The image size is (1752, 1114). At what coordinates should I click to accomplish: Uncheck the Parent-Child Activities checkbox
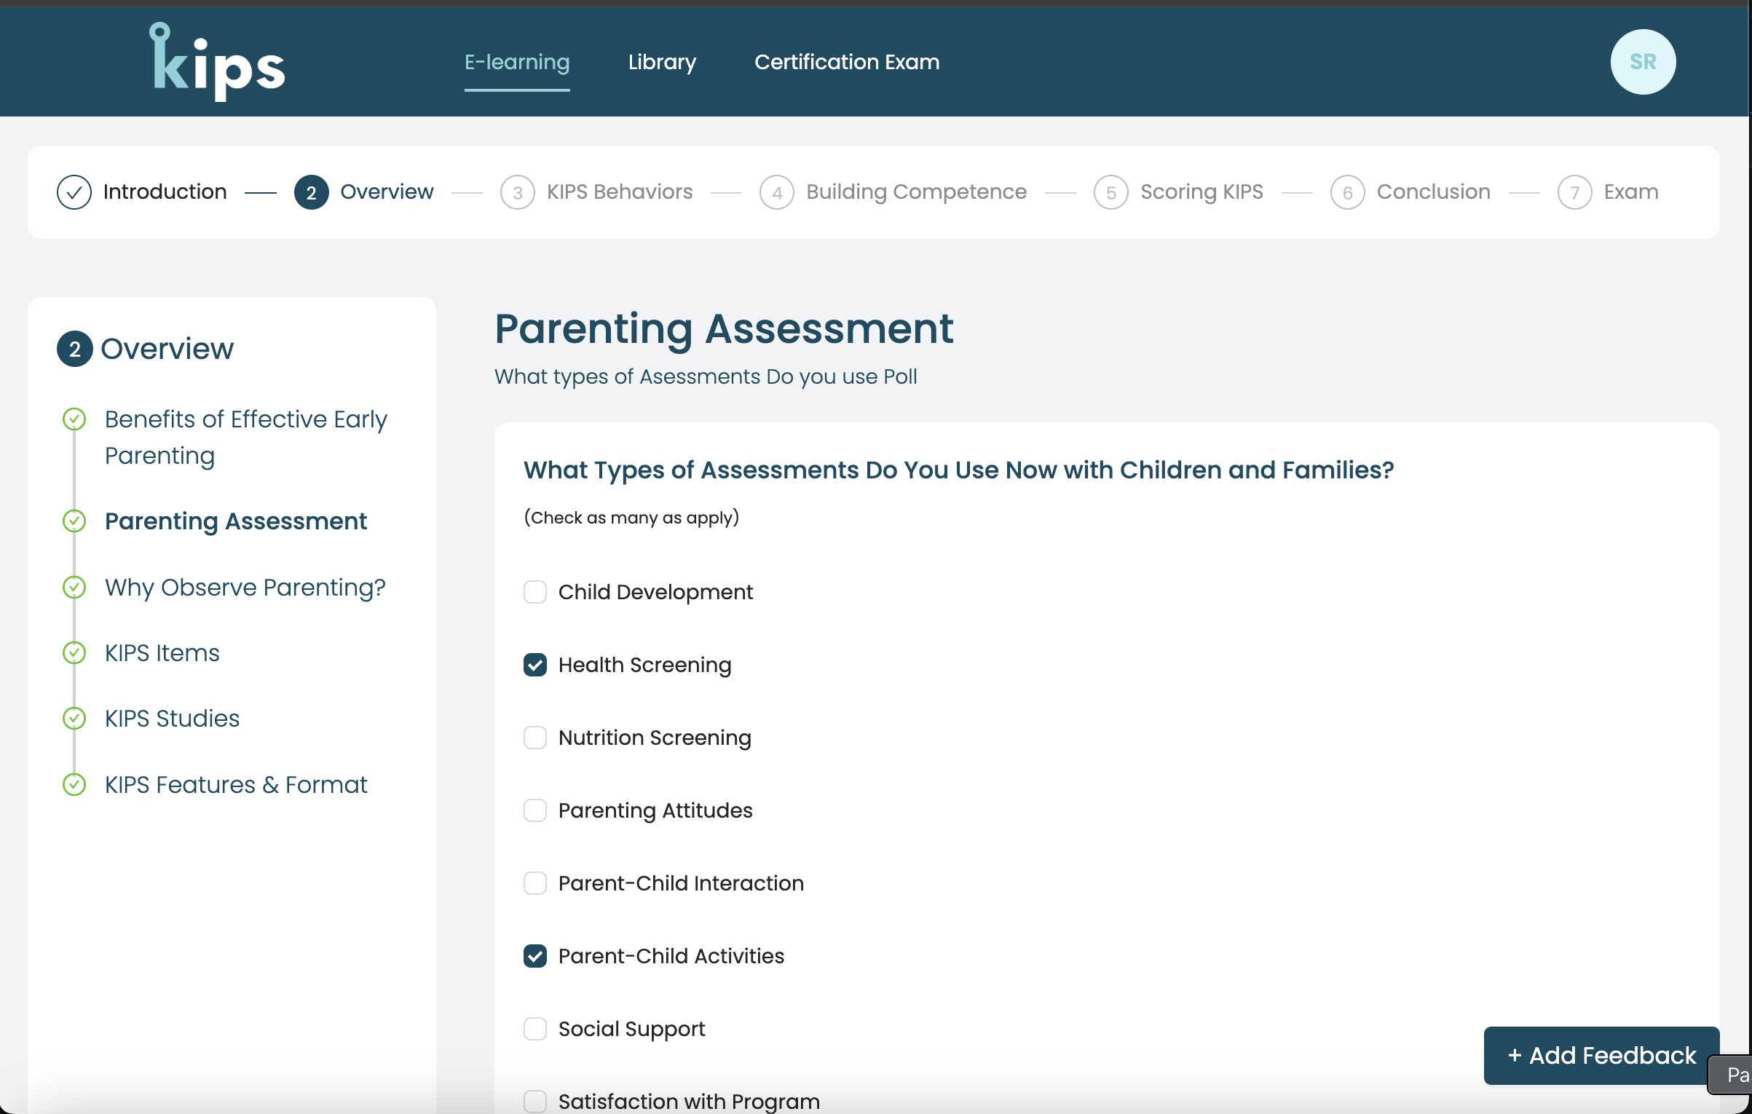coord(534,956)
